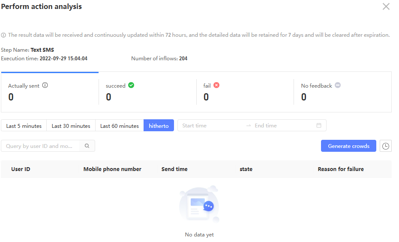Click the Actually sent statistics card

tap(50, 92)
